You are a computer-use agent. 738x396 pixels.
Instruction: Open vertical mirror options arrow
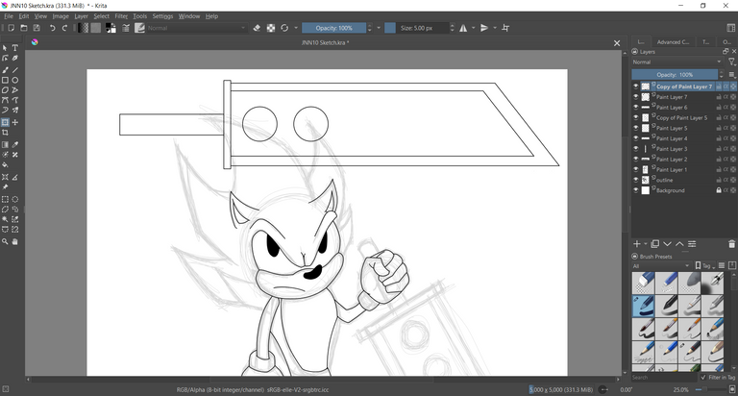[x=495, y=28]
